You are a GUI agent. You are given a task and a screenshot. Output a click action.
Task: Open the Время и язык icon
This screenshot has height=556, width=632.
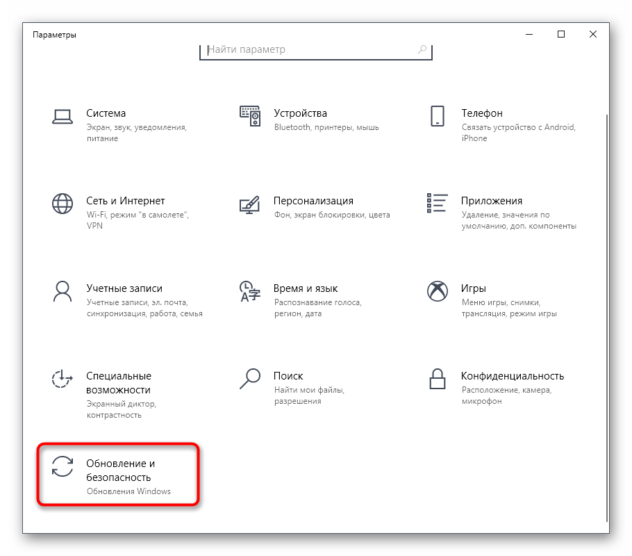[x=249, y=291]
